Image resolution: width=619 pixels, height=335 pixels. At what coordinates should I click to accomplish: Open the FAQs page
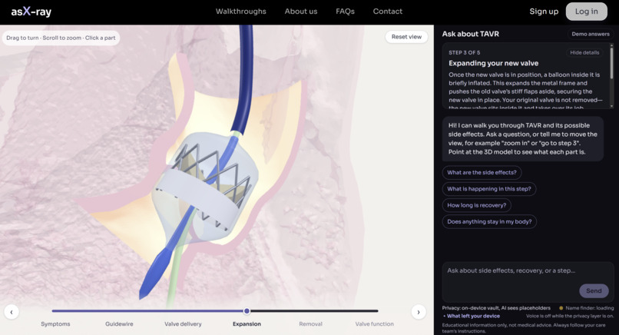[x=345, y=12]
